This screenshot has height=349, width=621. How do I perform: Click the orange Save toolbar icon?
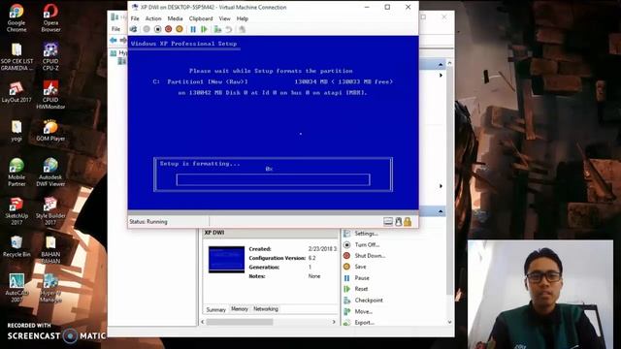[x=180, y=29]
